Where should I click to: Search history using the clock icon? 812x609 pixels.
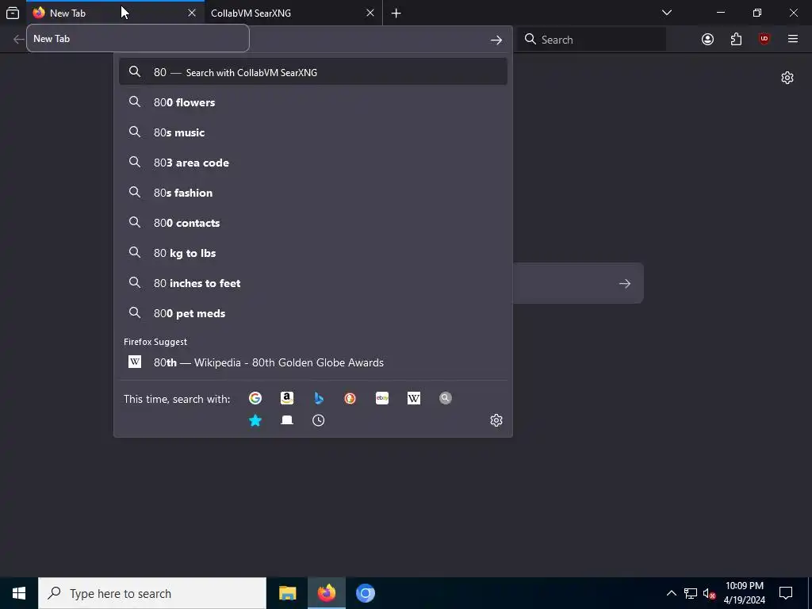(x=319, y=420)
